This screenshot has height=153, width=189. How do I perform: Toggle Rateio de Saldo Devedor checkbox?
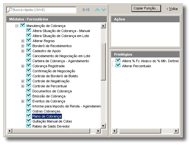click(29, 126)
